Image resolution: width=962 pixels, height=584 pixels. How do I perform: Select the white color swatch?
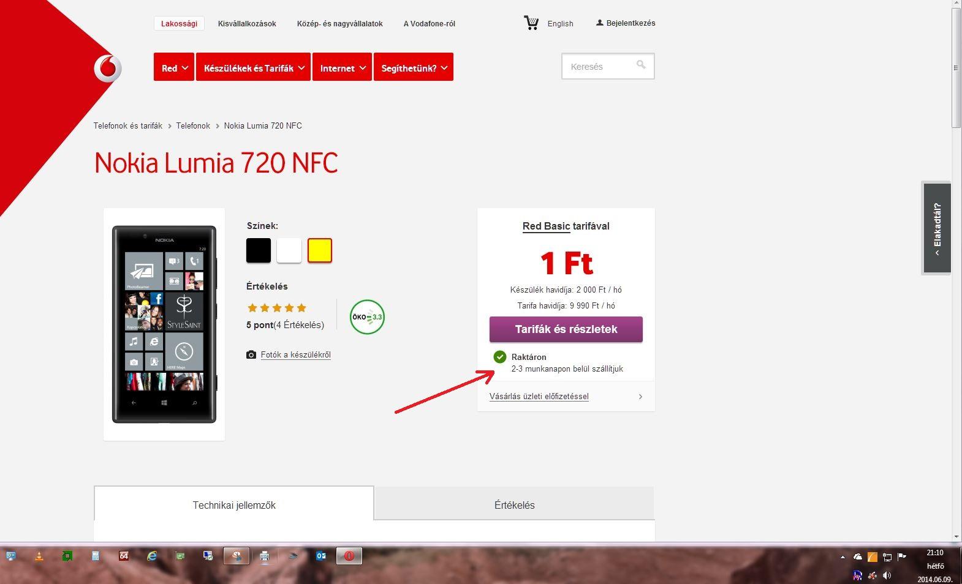(289, 251)
